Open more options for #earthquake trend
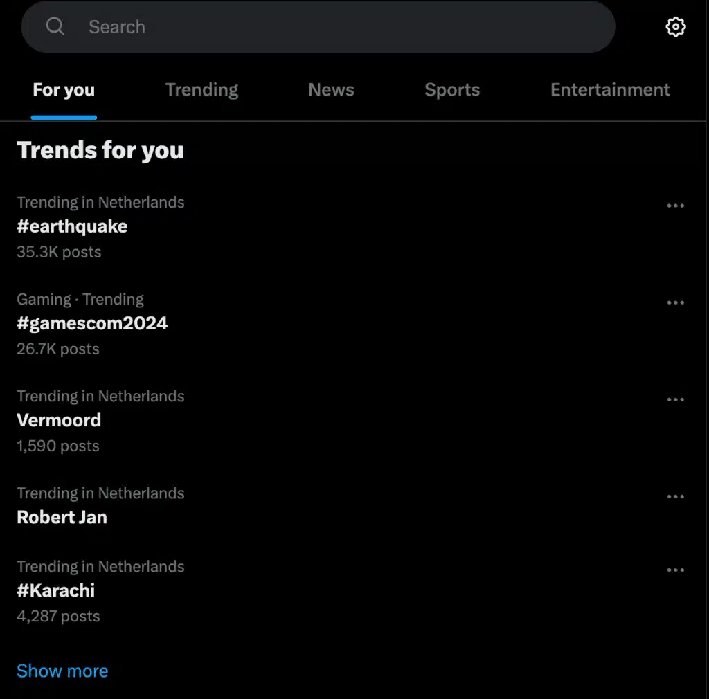Viewport: 709px width, 699px height. [675, 205]
